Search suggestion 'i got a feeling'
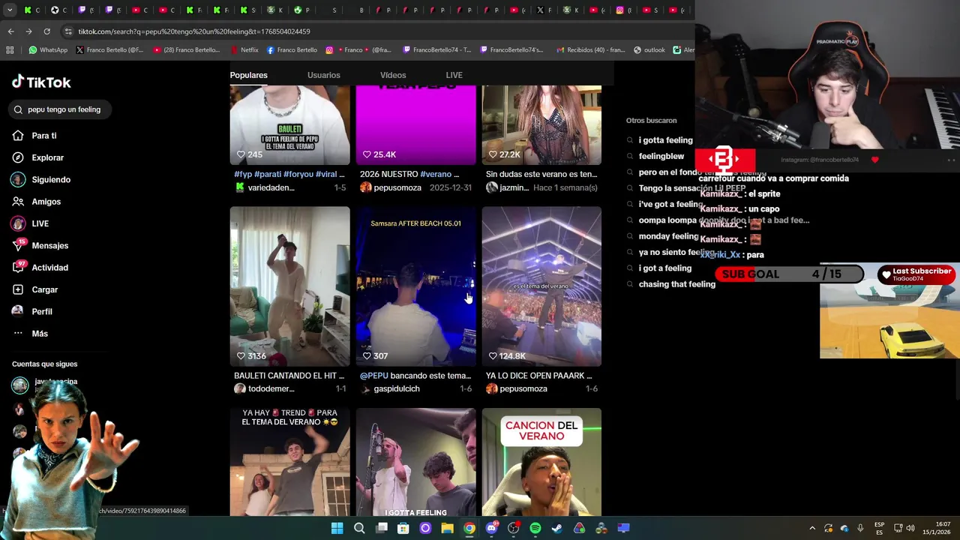The width and height of the screenshot is (960, 540). 665,268
